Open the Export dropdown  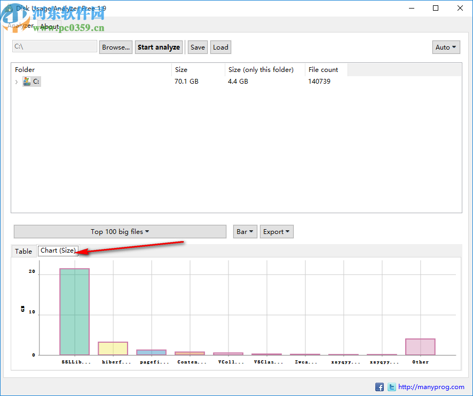click(277, 231)
